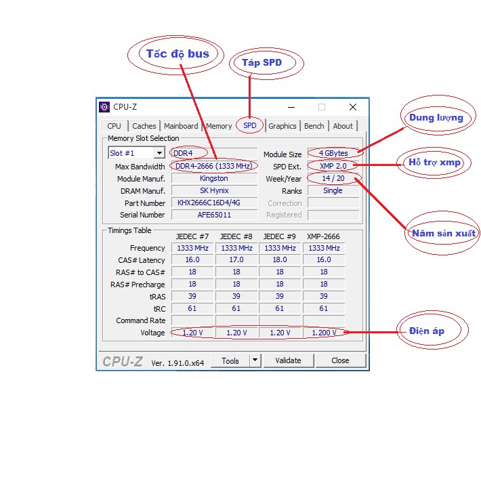Close the CPU-Z window with X

tap(353, 107)
